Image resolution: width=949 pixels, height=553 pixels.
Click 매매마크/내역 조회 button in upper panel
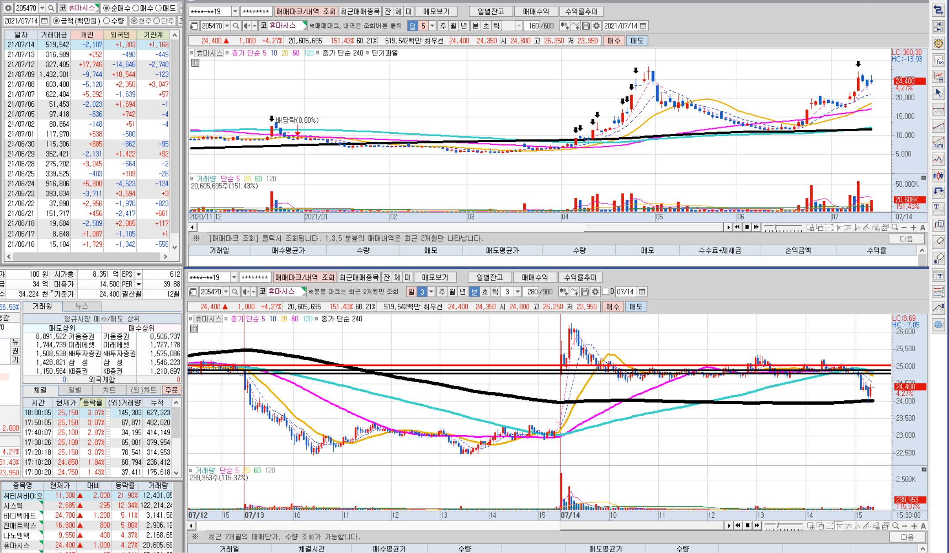click(x=305, y=11)
